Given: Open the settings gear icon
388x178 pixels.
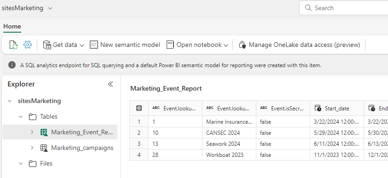Looking at the screenshot, I should 28,45.
